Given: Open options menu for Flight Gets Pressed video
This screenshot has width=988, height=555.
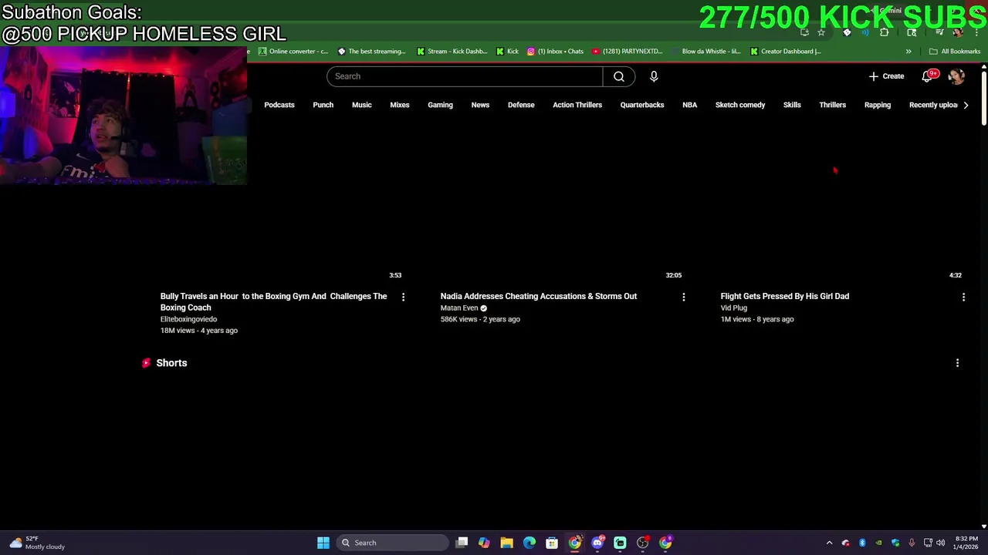Looking at the screenshot, I should (963, 297).
